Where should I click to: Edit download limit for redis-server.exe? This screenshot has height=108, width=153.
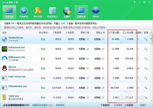click(x=88, y=78)
